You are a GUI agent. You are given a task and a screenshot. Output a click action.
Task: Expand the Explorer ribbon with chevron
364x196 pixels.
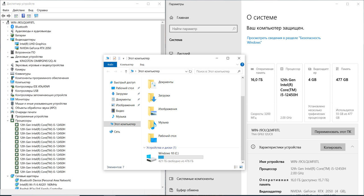point(237,65)
